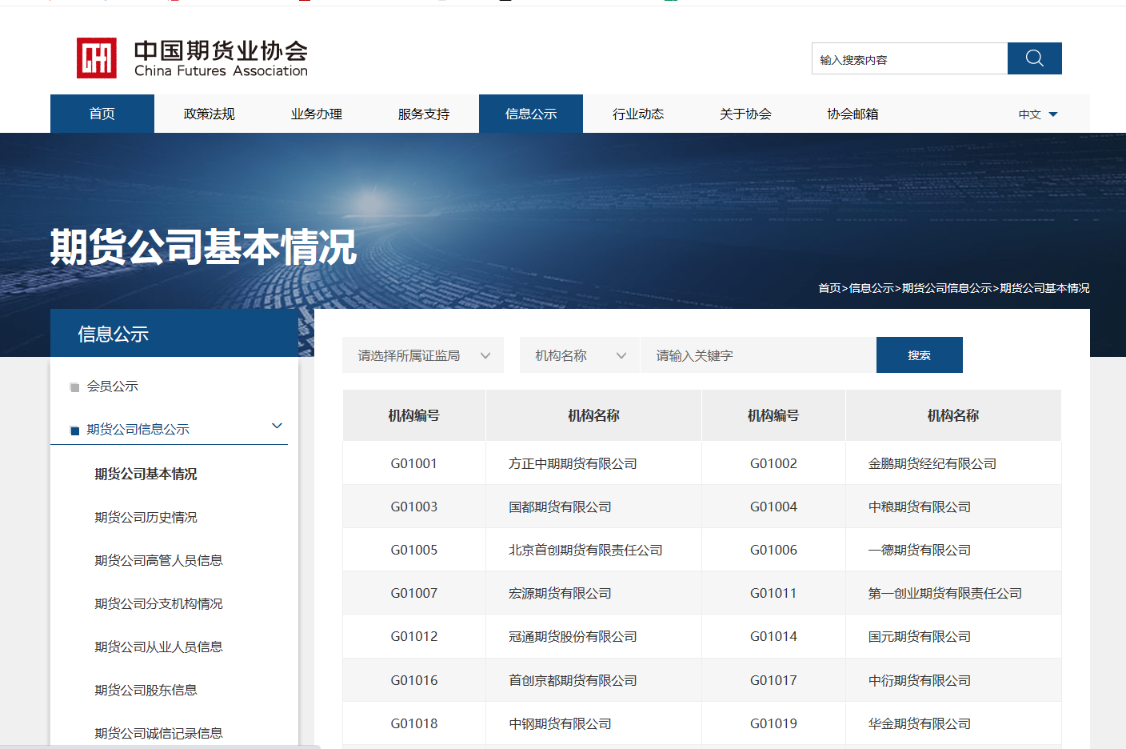Open the 信息公示 menu
This screenshot has width=1126, height=749.
(x=531, y=114)
